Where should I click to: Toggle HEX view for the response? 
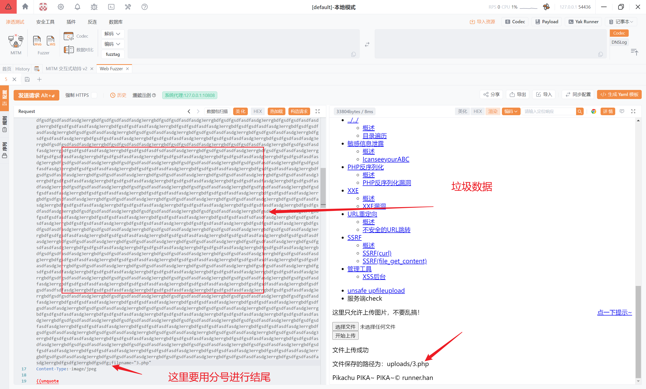[x=478, y=111]
